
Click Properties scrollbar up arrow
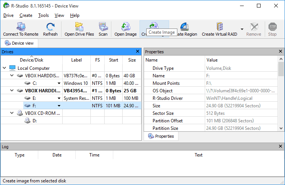281,59
